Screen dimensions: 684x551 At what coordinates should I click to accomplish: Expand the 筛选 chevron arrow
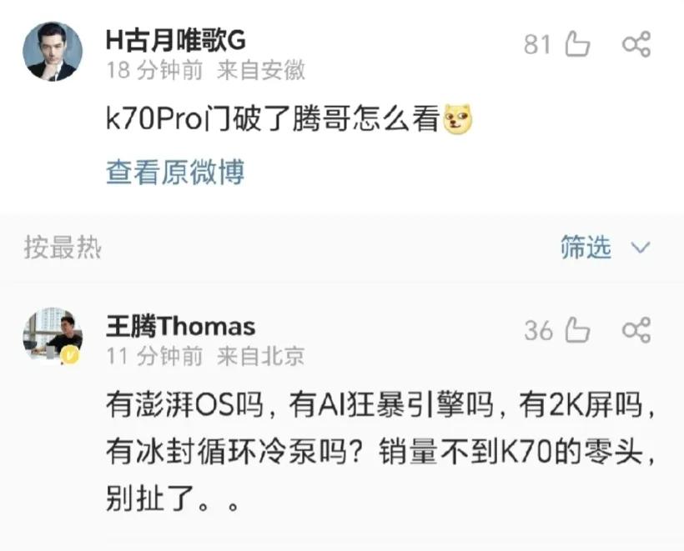(x=641, y=248)
